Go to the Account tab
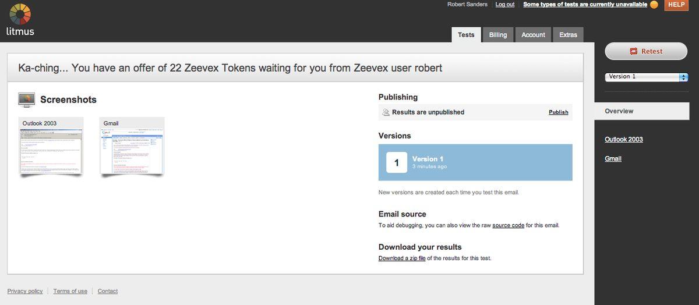Image resolution: width=699 pixels, height=305 pixels. 533,35
